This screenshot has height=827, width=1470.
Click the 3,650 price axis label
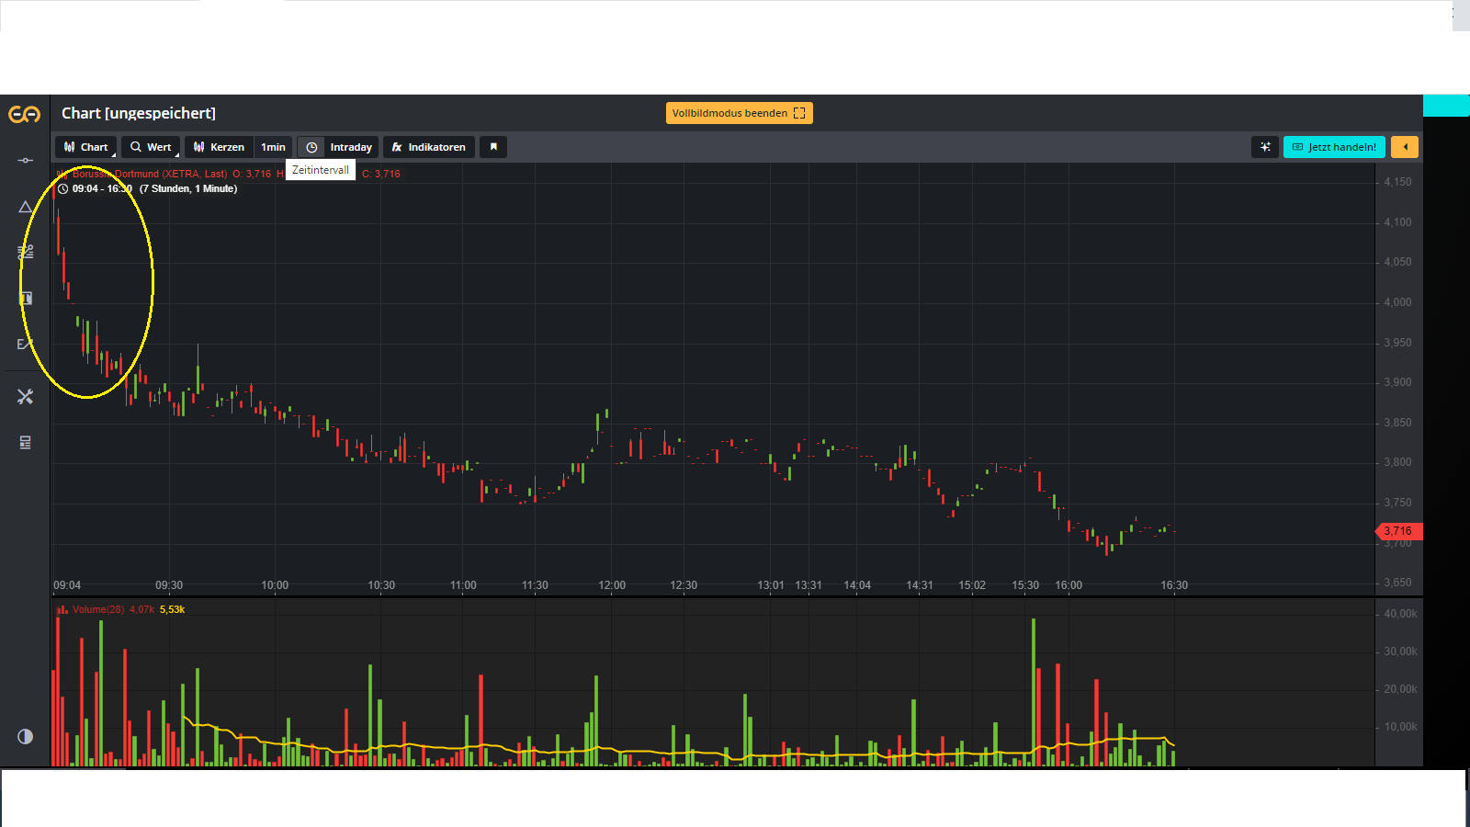1397,583
